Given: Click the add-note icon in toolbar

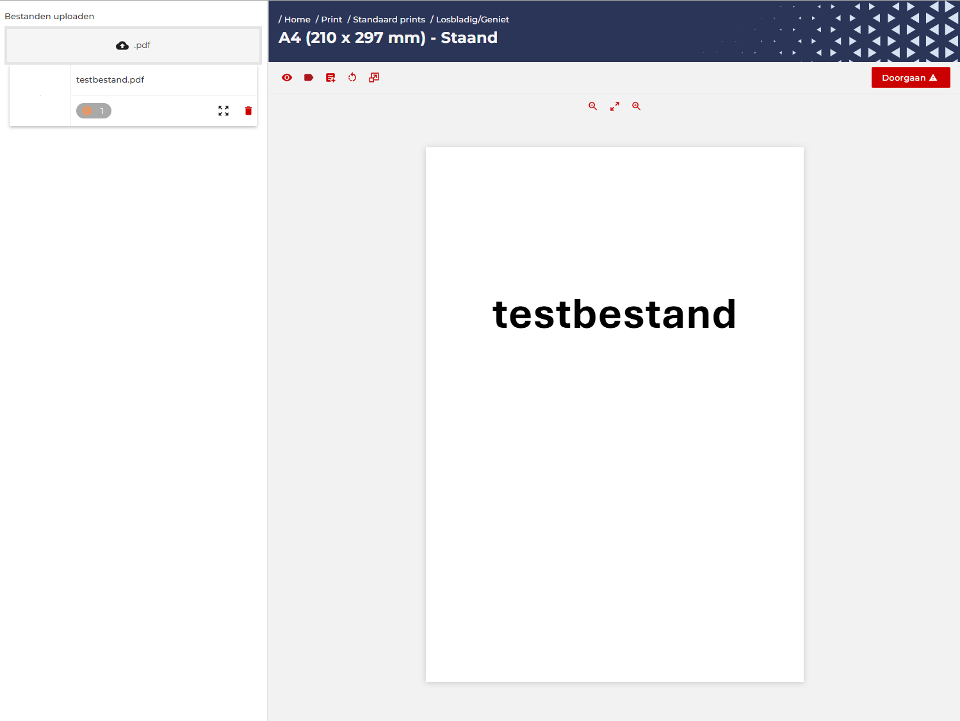Looking at the screenshot, I should tap(330, 77).
